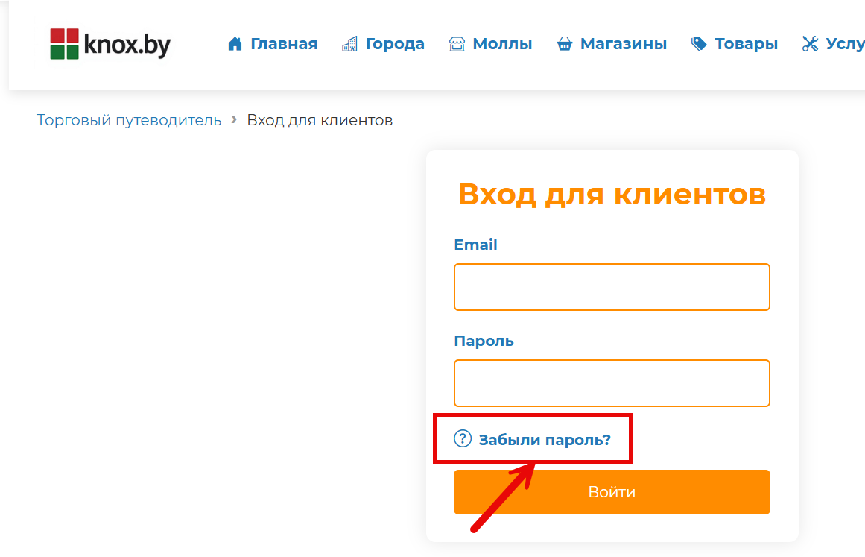This screenshot has height=557, width=865.
Task: Click the wrench tools icon in navigation
Action: click(x=810, y=44)
